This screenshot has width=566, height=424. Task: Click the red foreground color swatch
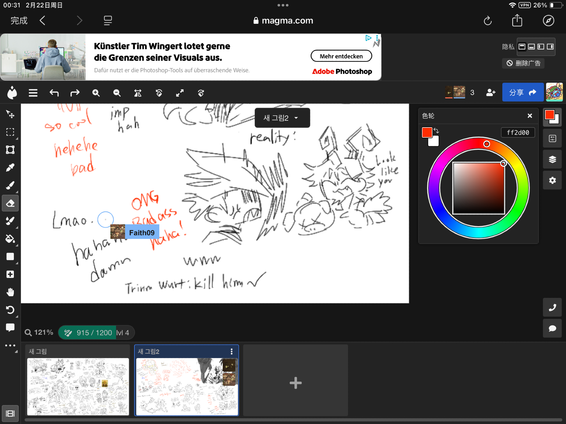pos(427,132)
